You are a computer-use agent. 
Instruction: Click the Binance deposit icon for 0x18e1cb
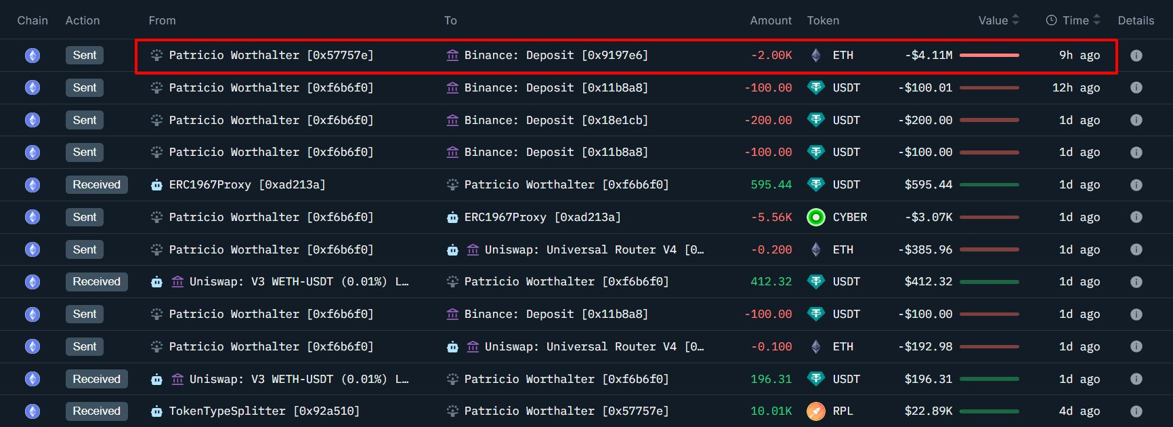click(452, 121)
